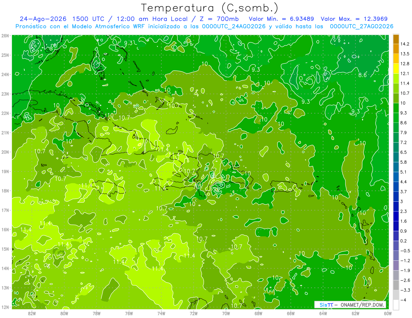412x318 pixels.
Task: Click the "-1.2" colorbar label
Action: click(405, 261)
